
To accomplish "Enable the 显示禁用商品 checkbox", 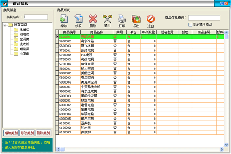I will (190, 25).
